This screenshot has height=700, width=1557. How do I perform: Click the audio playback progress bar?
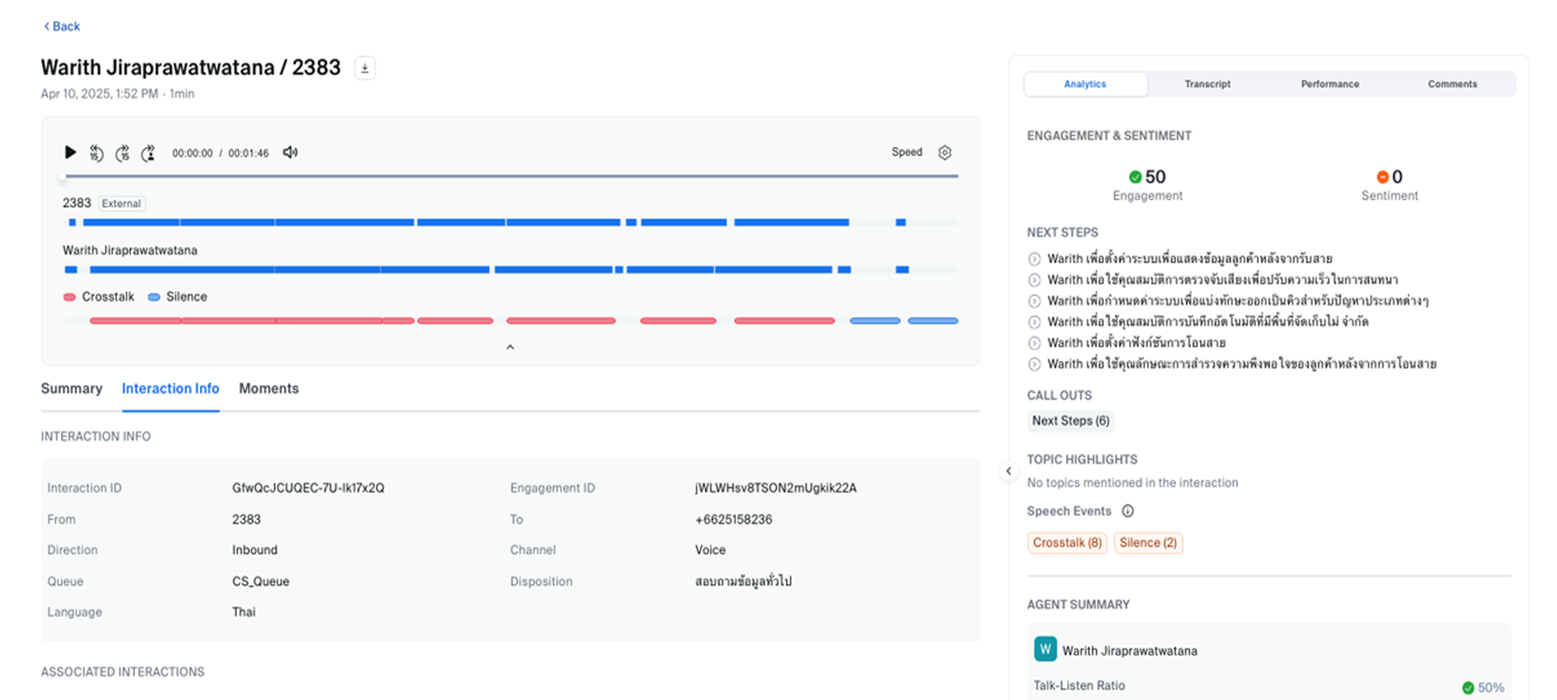click(511, 176)
